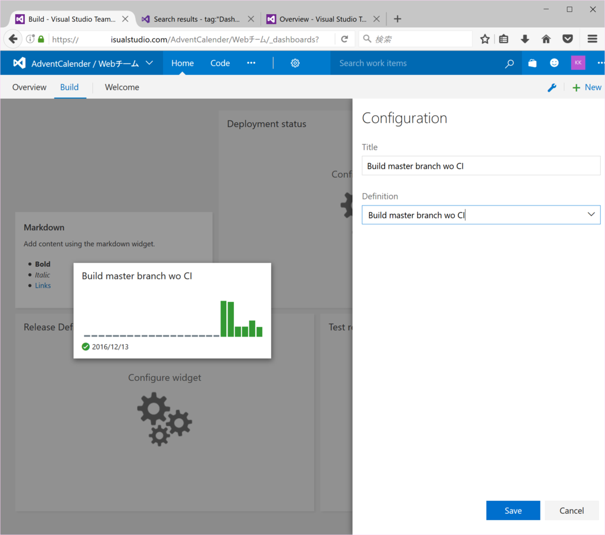Viewport: 605px width, 535px height.
Task: Click the build history bar chart
Action: [173, 319]
